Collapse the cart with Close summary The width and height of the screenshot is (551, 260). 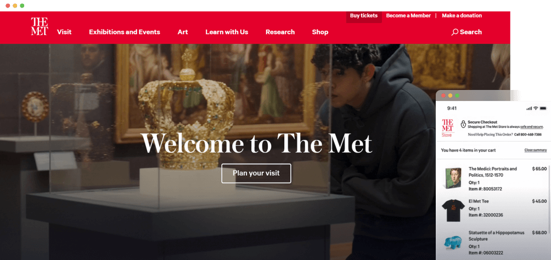click(x=536, y=150)
